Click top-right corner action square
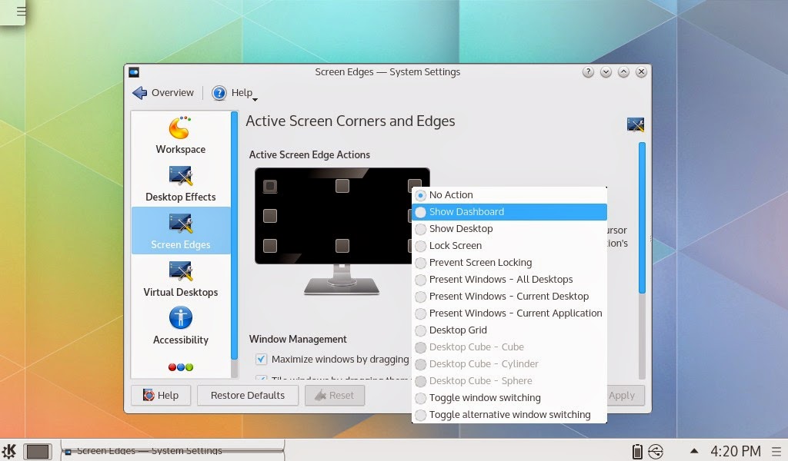This screenshot has height=461, width=788. (x=415, y=184)
